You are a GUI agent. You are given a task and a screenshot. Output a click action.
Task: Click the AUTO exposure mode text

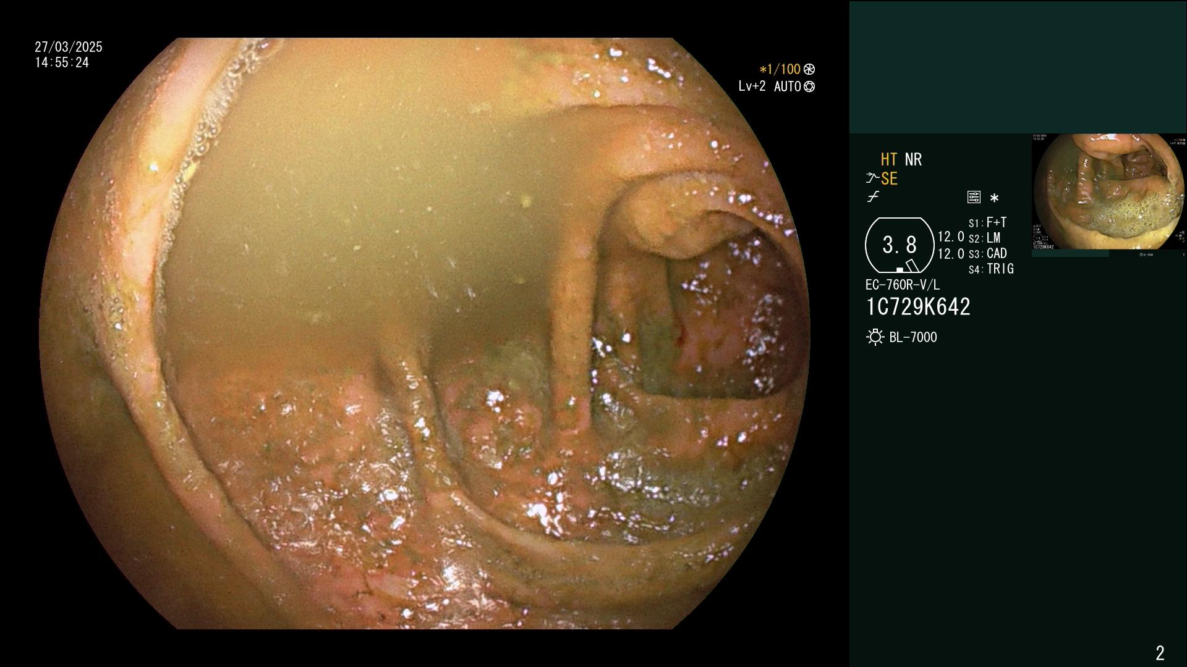coord(787,86)
